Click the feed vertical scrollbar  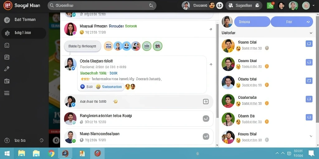click(217, 71)
